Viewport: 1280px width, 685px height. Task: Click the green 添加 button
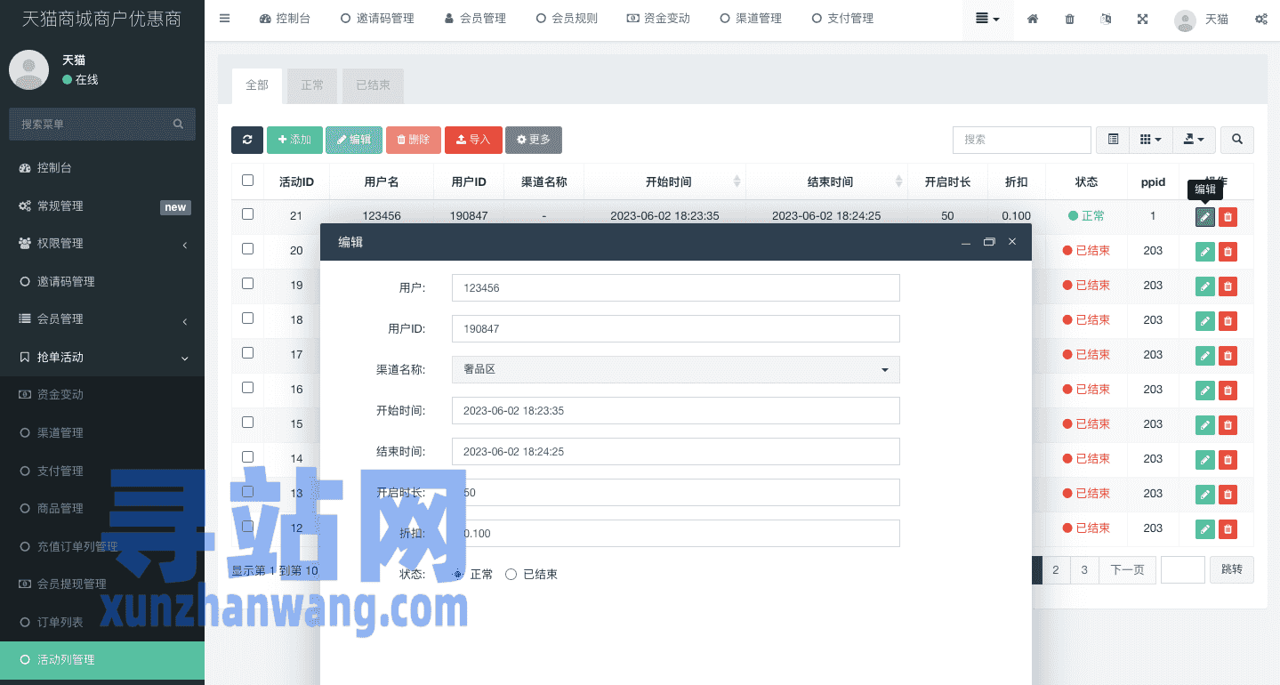tap(294, 140)
